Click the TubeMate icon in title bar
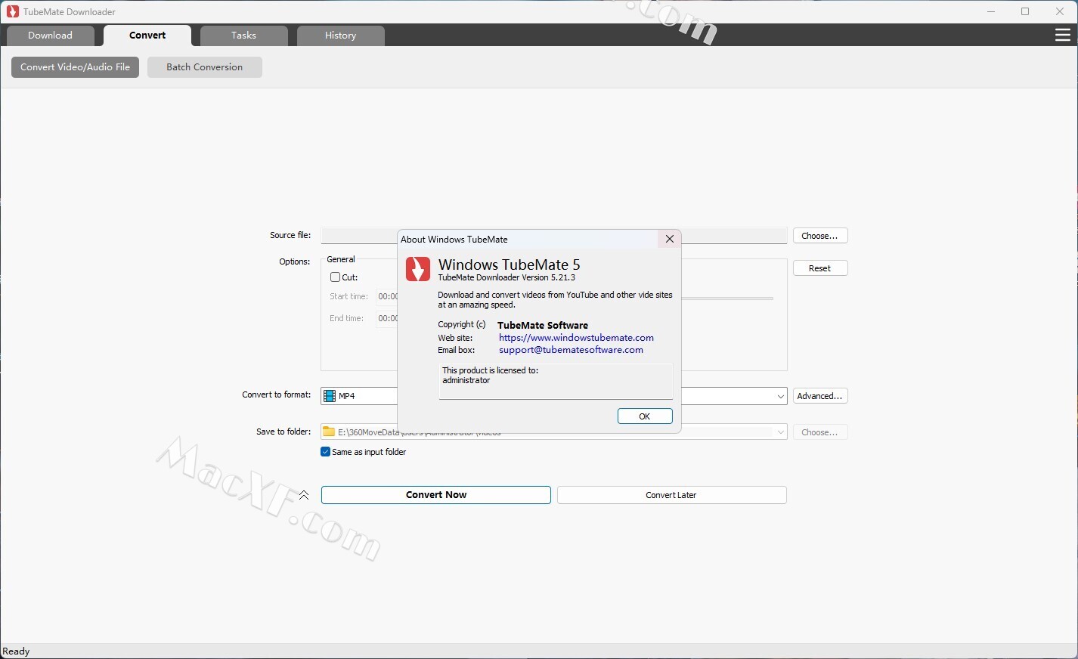The width and height of the screenshot is (1078, 659). pyautogui.click(x=12, y=11)
